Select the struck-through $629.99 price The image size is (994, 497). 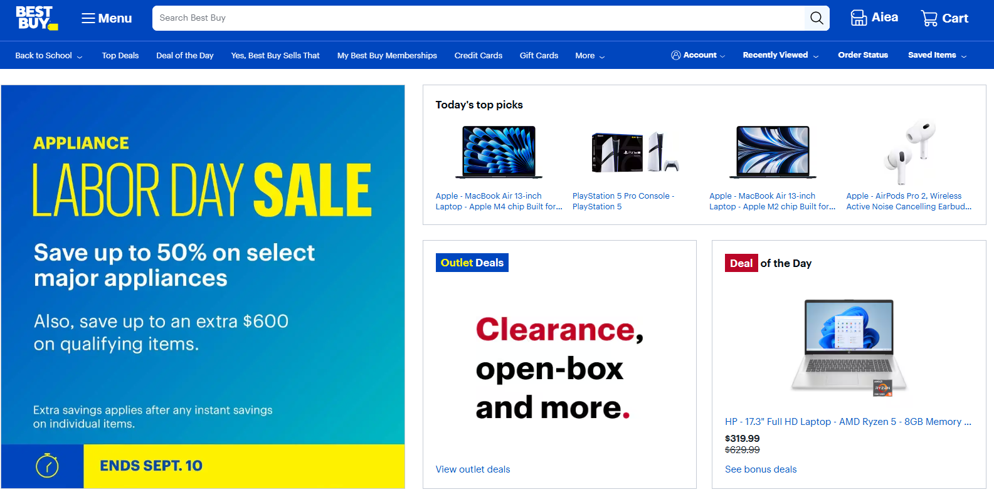coord(743,450)
